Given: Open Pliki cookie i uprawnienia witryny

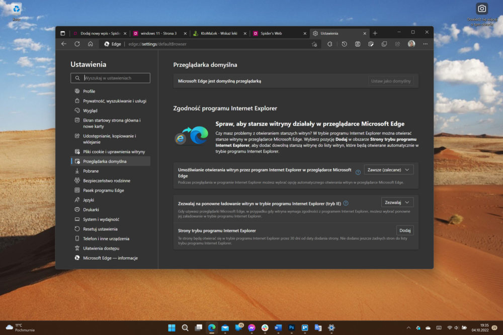Looking at the screenshot, I should tap(110, 152).
